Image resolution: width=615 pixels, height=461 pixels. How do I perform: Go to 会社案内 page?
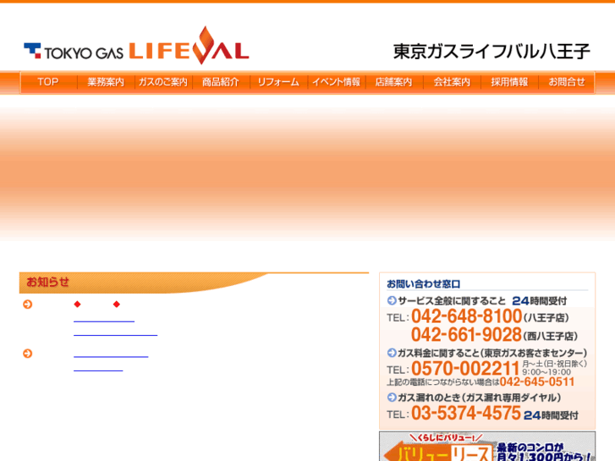click(452, 82)
